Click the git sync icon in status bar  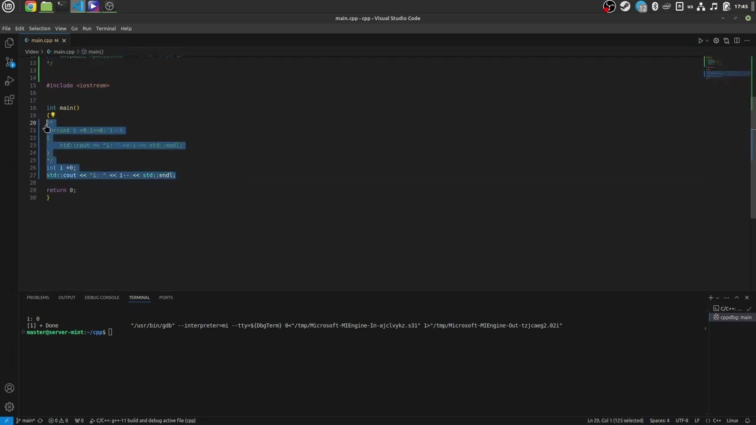[x=40, y=420]
